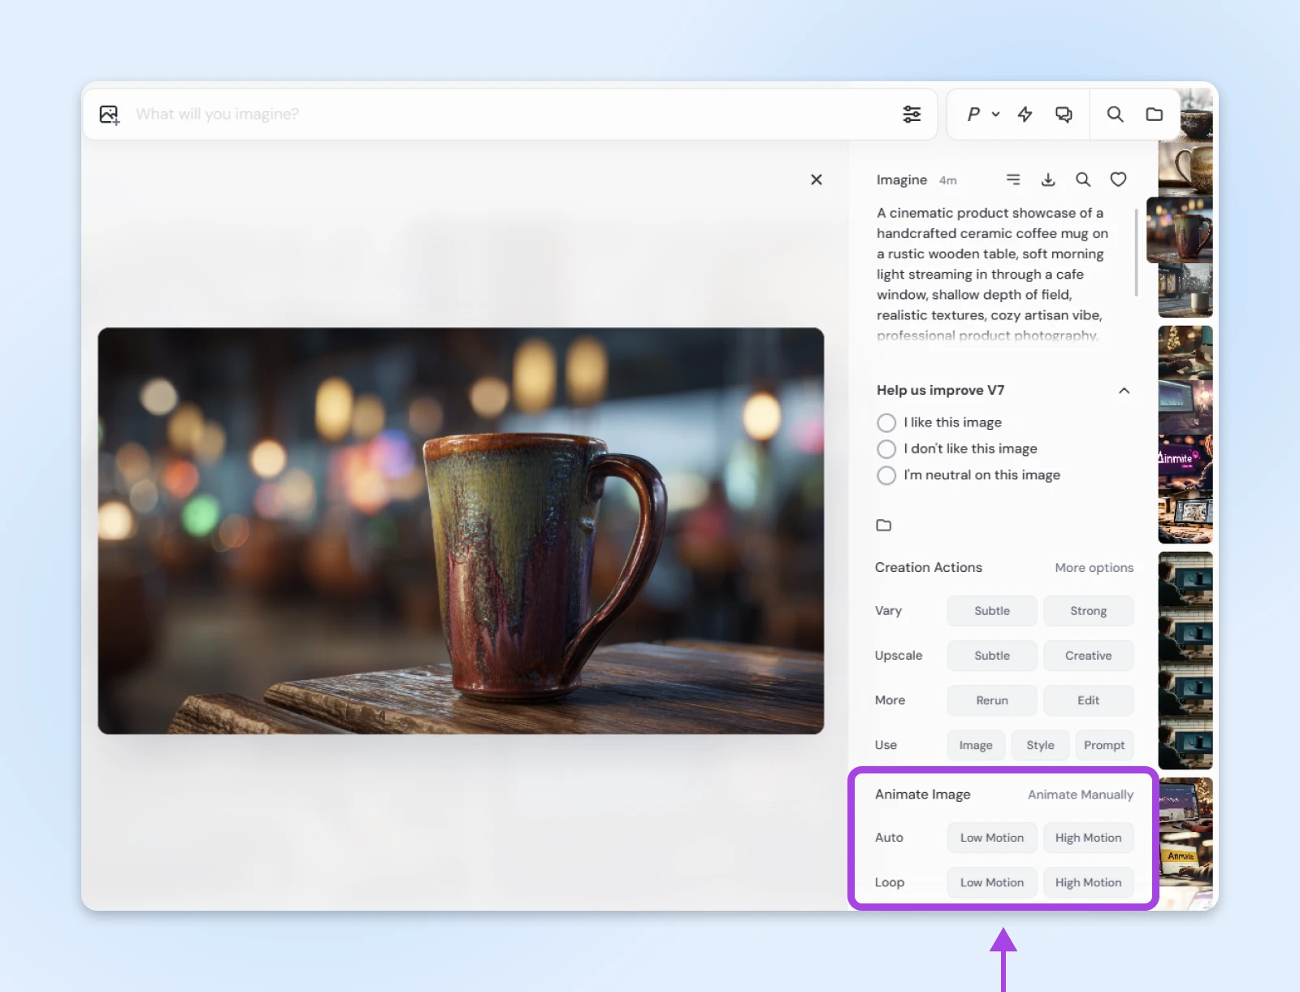Click 'More options' under Creation Actions
Viewport: 1300px width, 992px height.
[x=1094, y=568]
